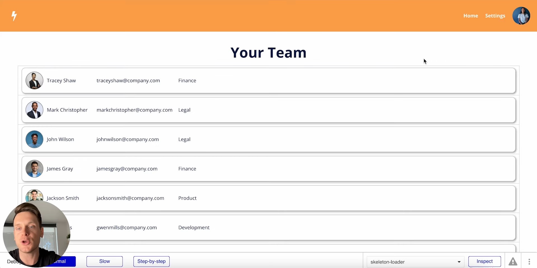537x268 pixels.
Task: Click Tracey Shaw's profile picture
Action: pyautogui.click(x=34, y=80)
